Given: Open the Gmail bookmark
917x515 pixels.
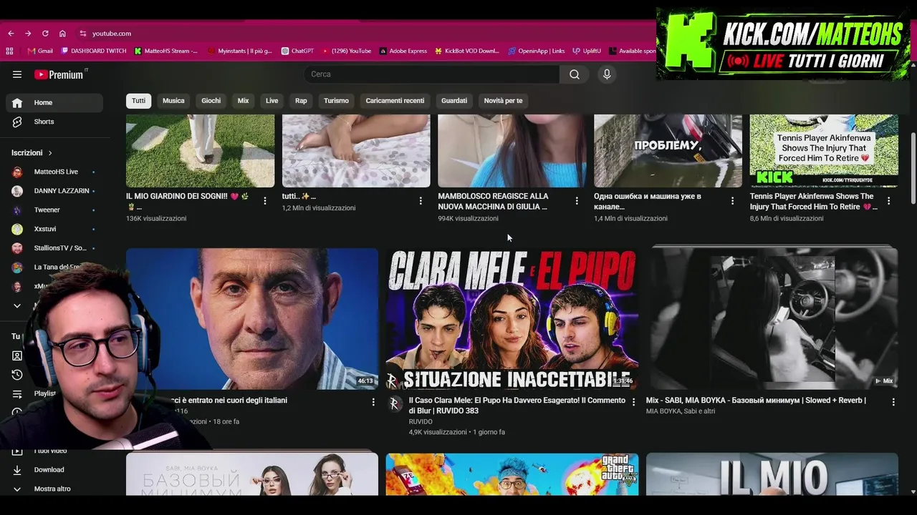Looking at the screenshot, I should (40, 51).
